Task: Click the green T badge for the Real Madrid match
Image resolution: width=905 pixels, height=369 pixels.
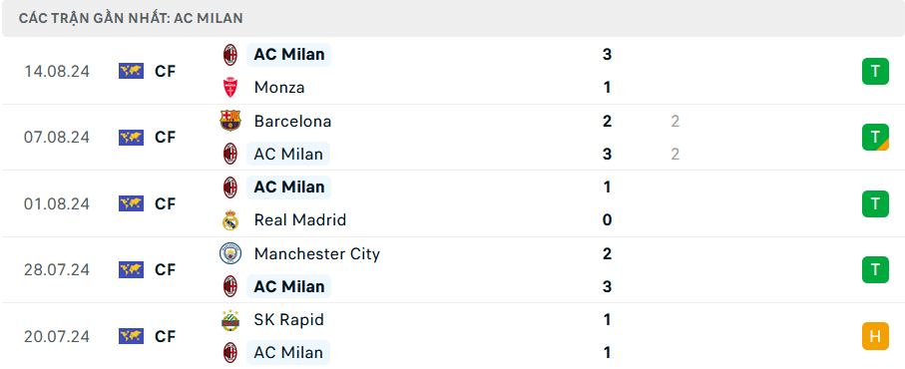Action: coord(875,203)
